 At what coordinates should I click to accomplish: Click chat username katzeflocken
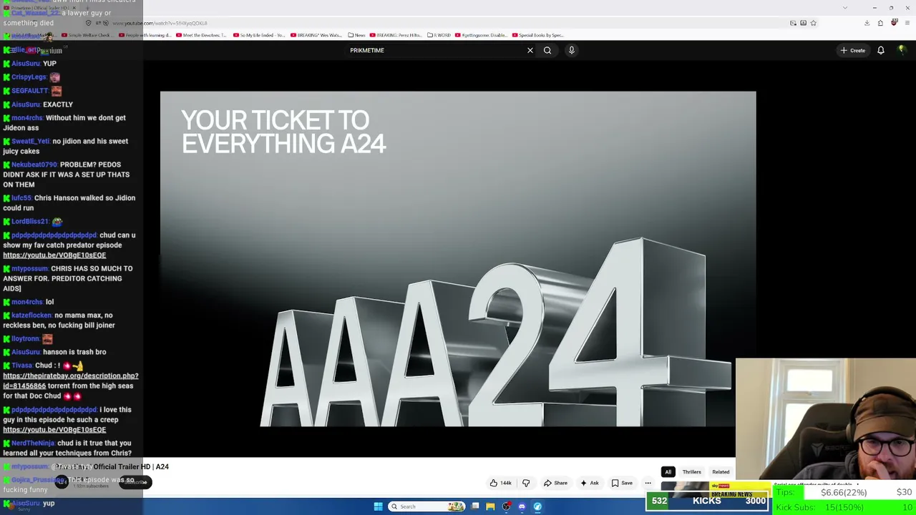click(x=31, y=315)
